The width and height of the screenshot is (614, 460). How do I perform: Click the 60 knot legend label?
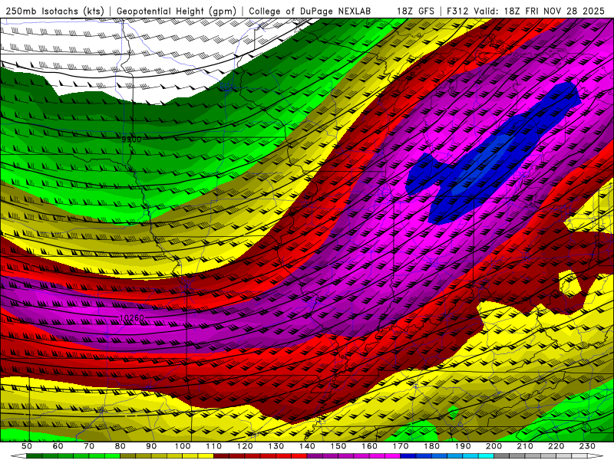pyautogui.click(x=58, y=446)
